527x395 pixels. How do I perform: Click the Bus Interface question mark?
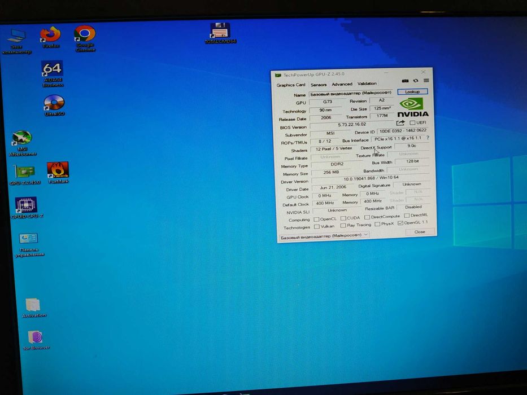428,138
